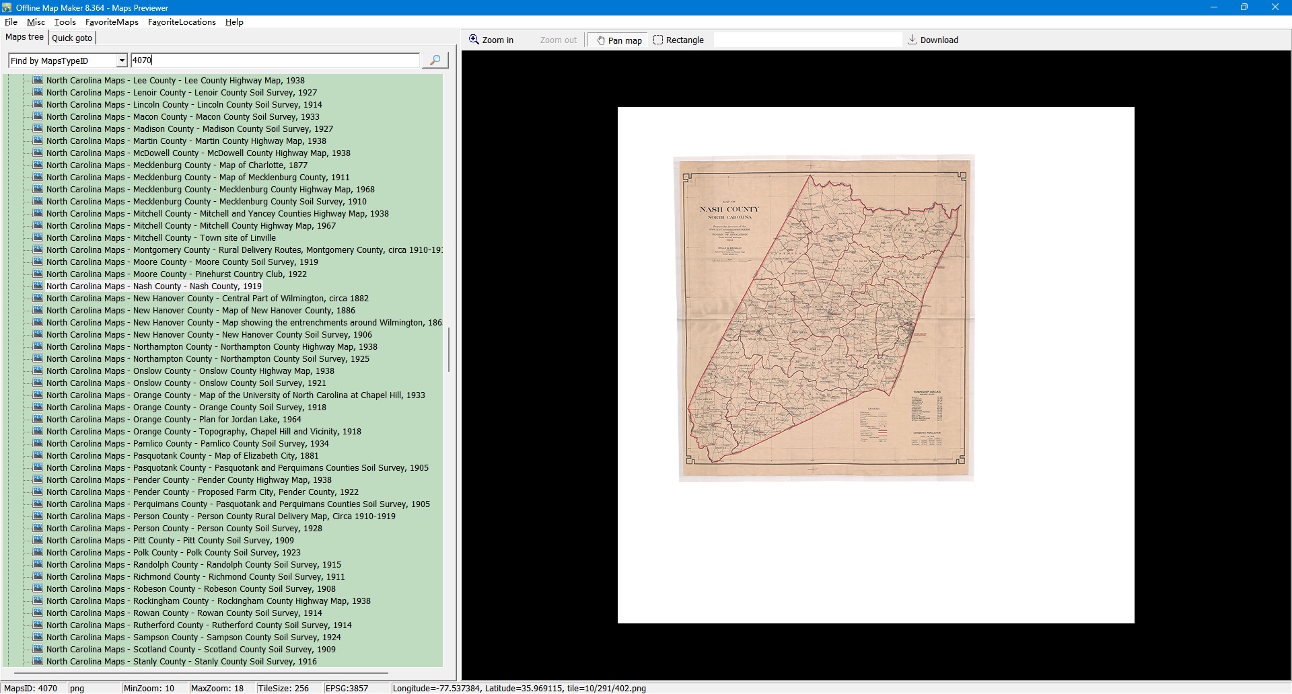Switch to the Maps tree tab

[x=24, y=38]
